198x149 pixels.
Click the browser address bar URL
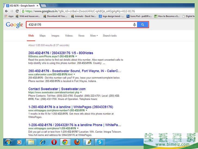tap(80, 11)
